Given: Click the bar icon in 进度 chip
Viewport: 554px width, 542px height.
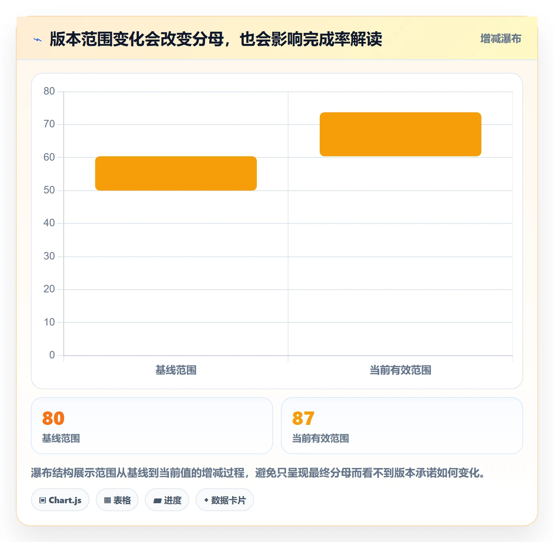Looking at the screenshot, I should point(157,501).
